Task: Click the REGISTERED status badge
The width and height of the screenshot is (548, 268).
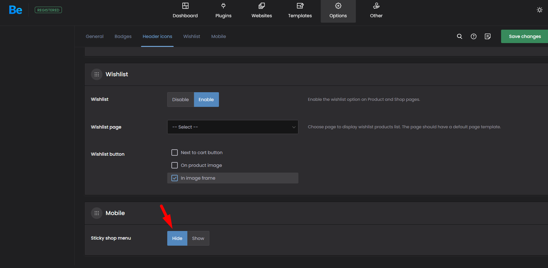Action: coord(48,10)
